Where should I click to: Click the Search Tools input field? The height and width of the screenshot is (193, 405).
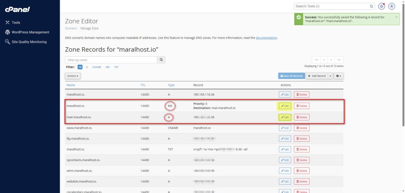[x=331, y=6]
